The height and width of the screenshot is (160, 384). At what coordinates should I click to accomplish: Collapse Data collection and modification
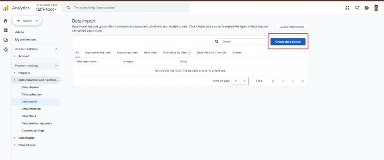(14, 80)
